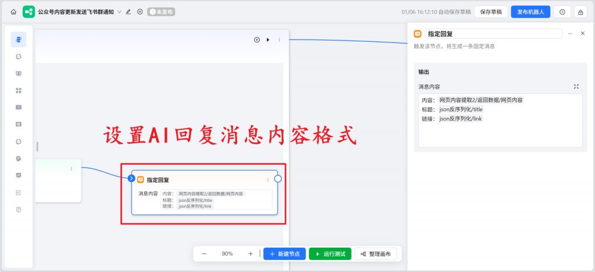Click the canvas vertical scroll handle near sidebar
Viewport: 595px width, 272px height.
point(37,147)
